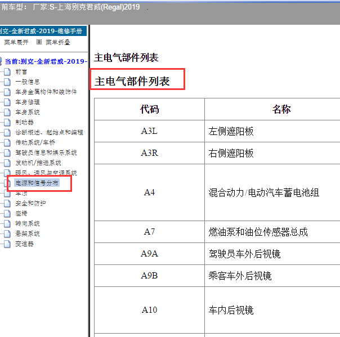Click 菜单折叠 text to collapse menu
Image resolution: width=340 pixels, height=337 pixels.
[57, 42]
